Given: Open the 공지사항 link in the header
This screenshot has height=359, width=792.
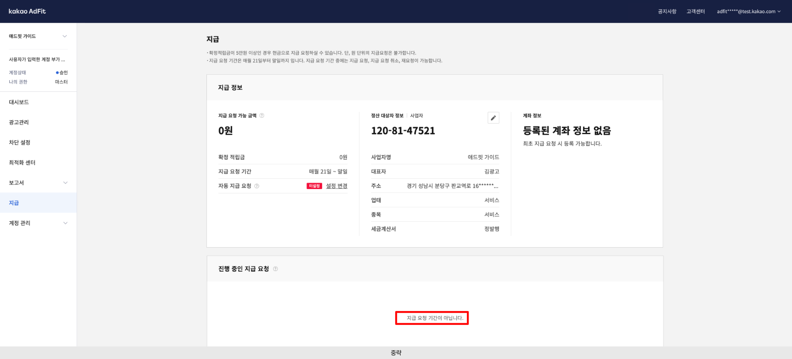Looking at the screenshot, I should pos(667,11).
